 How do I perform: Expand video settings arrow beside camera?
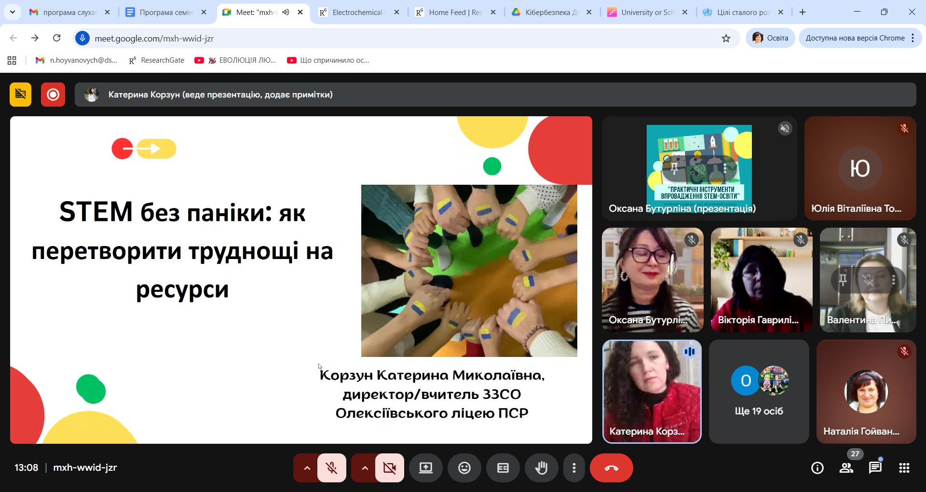365,468
